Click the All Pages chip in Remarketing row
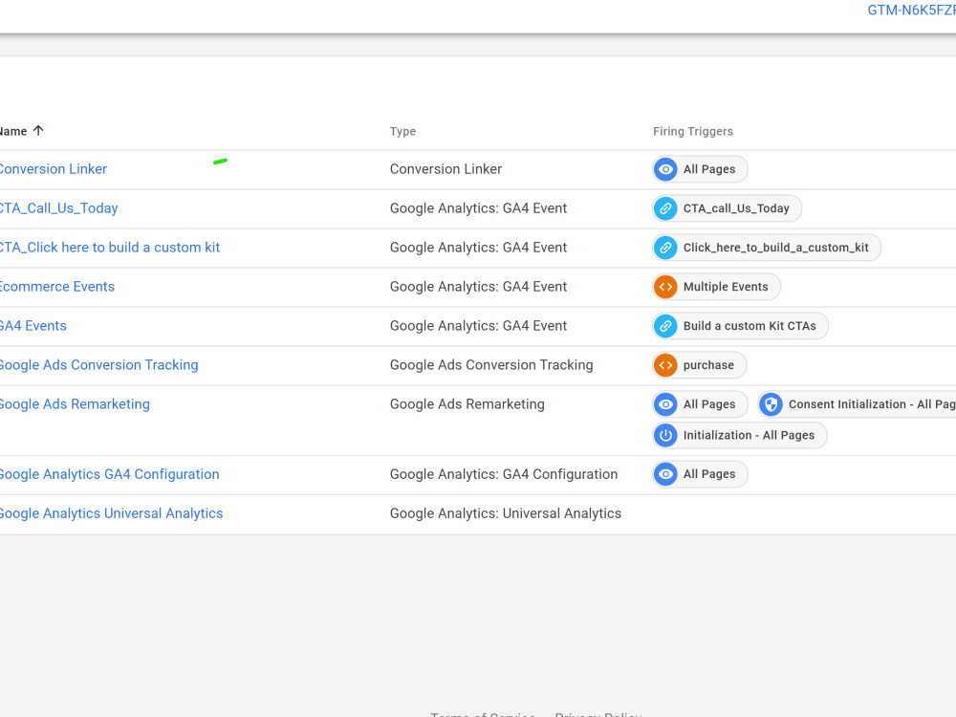Viewport: 956px width, 717px height. tap(700, 404)
